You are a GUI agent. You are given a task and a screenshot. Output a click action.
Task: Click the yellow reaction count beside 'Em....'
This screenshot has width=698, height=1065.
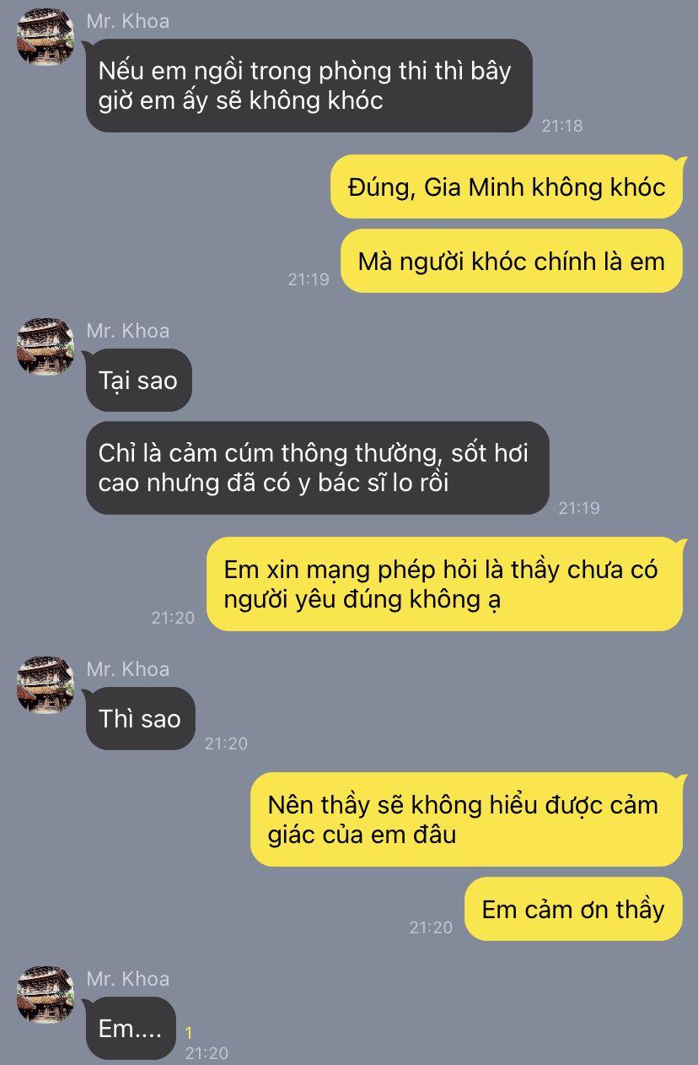(190, 1033)
